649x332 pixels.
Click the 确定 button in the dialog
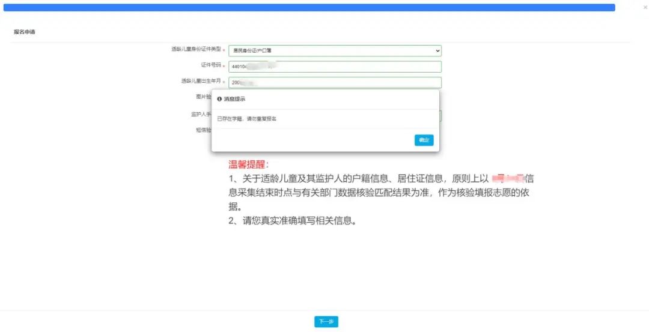pyautogui.click(x=424, y=140)
